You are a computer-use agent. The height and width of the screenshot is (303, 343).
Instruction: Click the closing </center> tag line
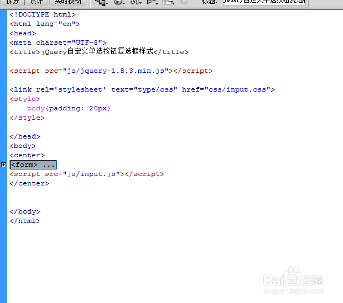click(29, 184)
